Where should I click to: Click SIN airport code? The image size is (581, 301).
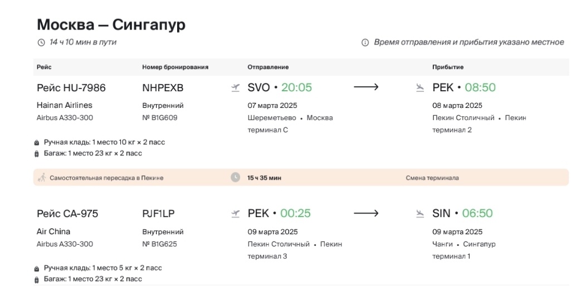click(441, 213)
